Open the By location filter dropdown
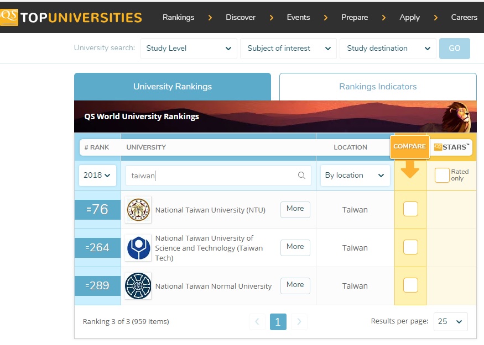The height and width of the screenshot is (345, 484). (x=355, y=176)
